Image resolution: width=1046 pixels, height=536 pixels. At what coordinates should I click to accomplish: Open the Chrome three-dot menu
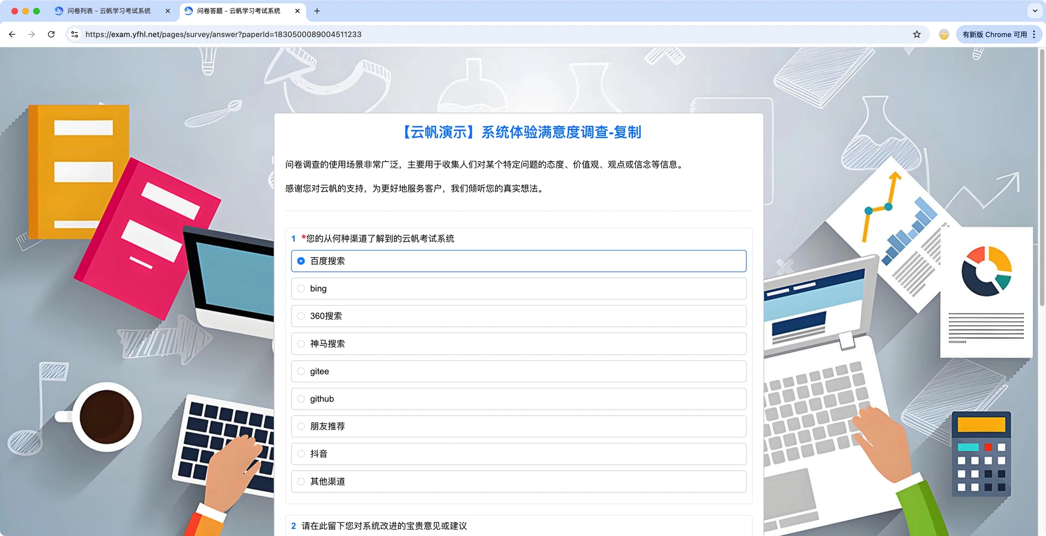pyautogui.click(x=1034, y=34)
